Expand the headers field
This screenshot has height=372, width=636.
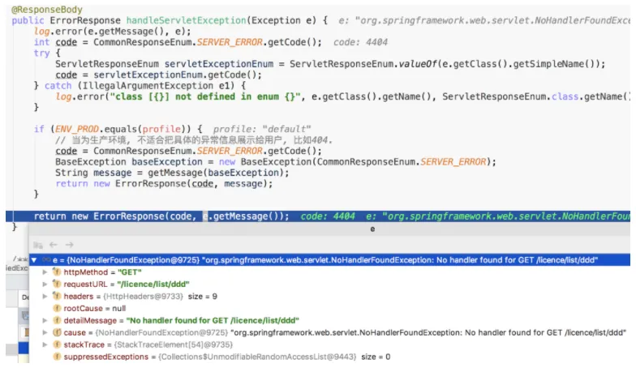[45, 297]
